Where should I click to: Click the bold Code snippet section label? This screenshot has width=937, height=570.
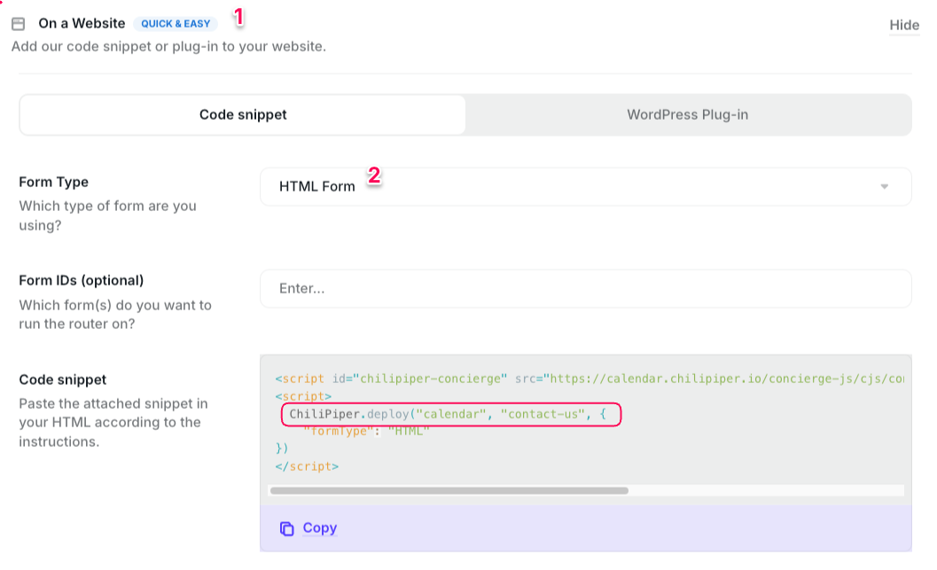pos(63,379)
